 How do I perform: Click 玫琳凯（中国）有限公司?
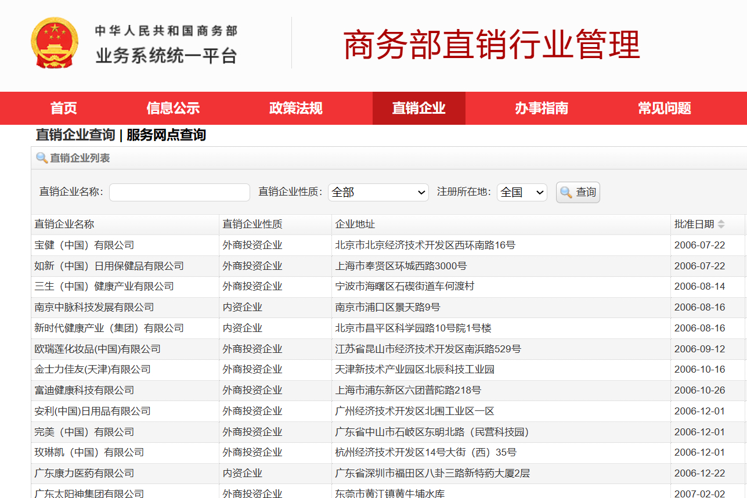89,452
